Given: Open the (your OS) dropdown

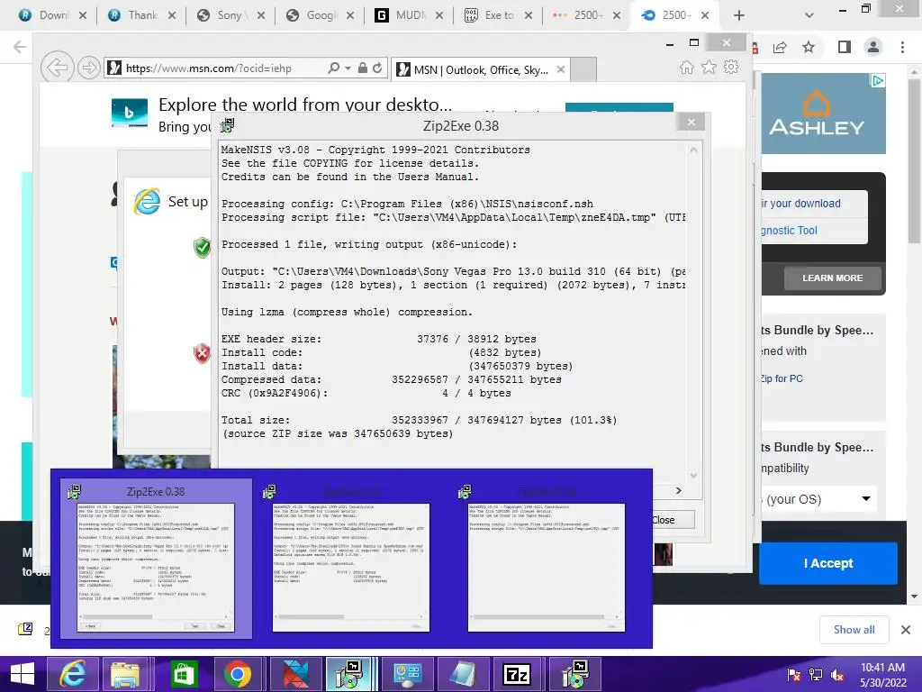Looking at the screenshot, I should pos(818,499).
